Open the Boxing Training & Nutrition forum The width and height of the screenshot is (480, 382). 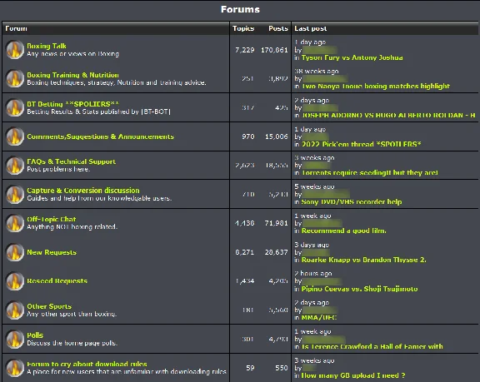click(72, 75)
